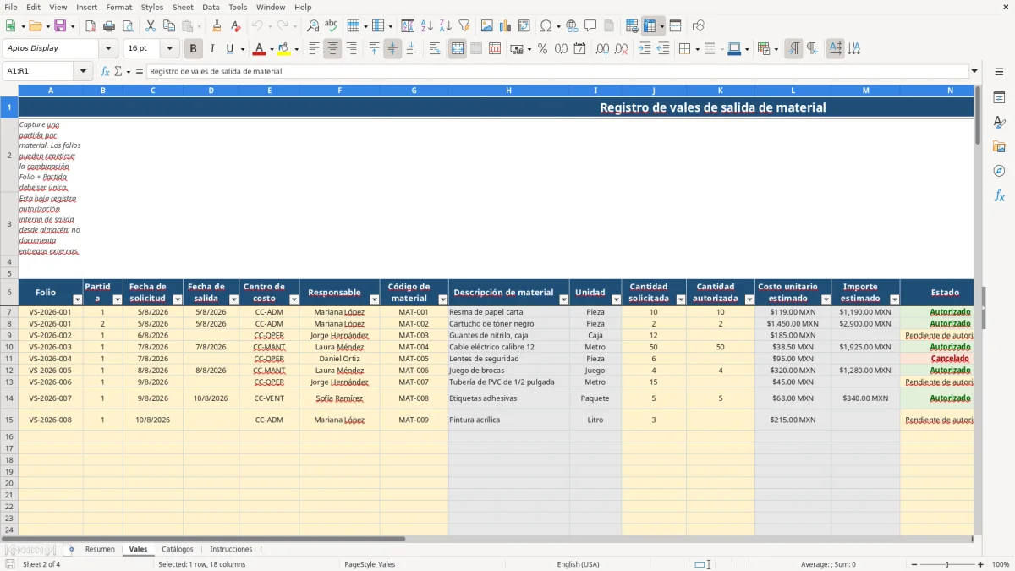Sort ascending icon
The image size is (1015, 571).
tap(427, 25)
